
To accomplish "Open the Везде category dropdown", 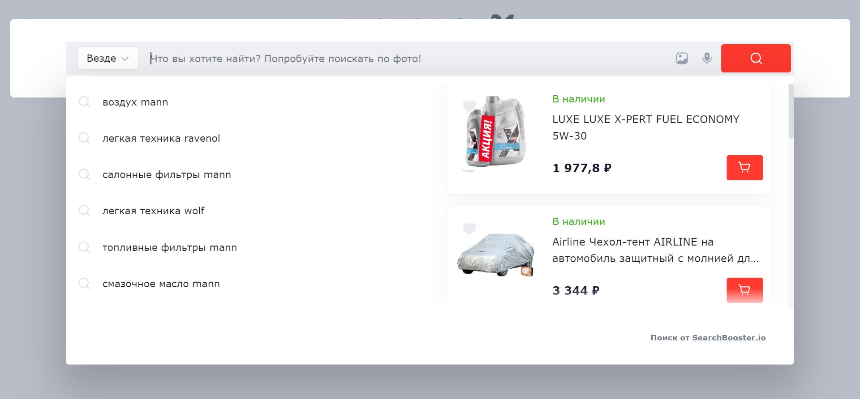I will coord(108,58).
